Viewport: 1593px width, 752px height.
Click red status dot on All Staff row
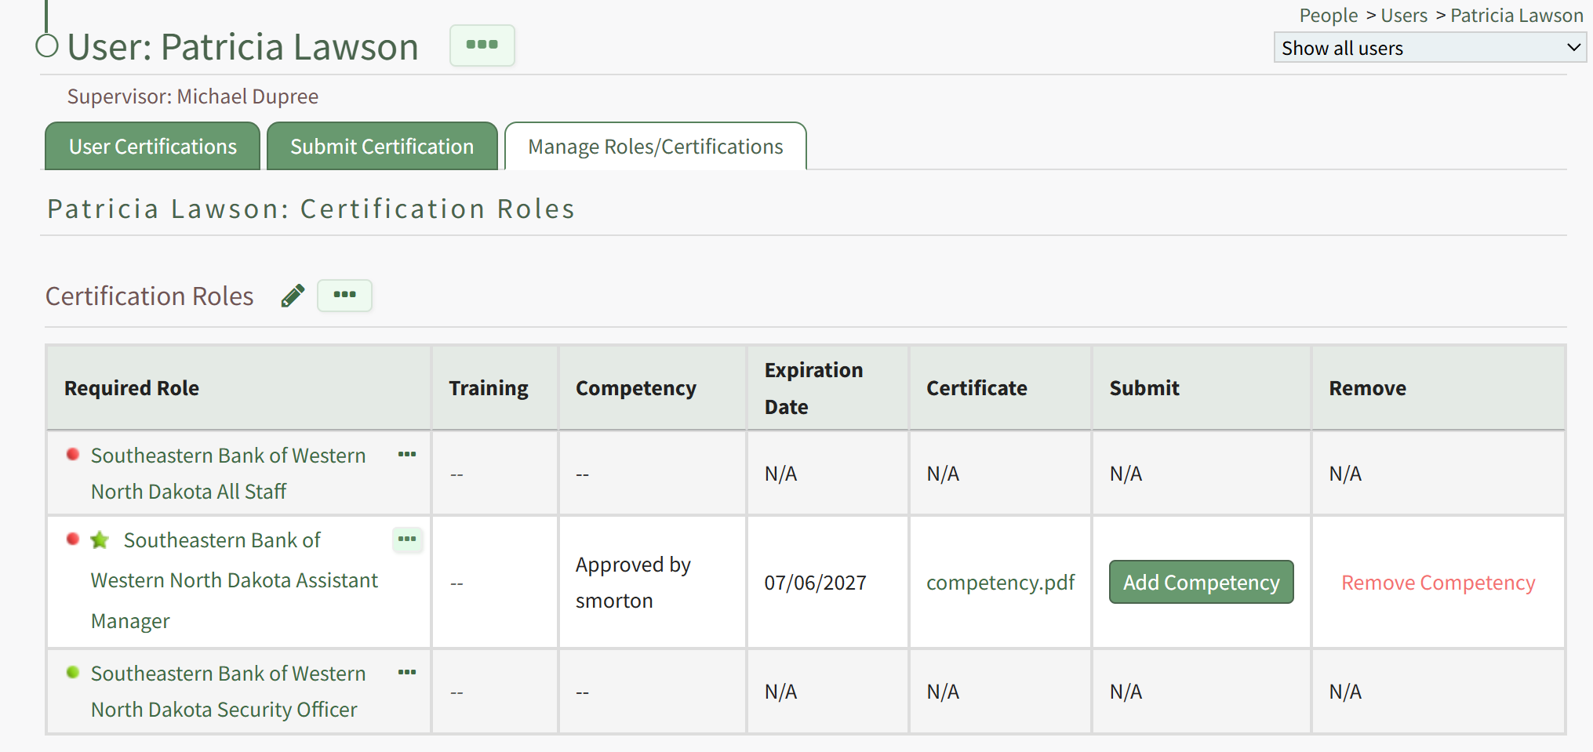coord(73,454)
